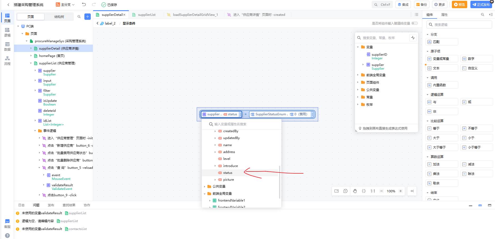Image resolution: width=495 pixels, height=239 pixels.
Task: Reset zoom to 1:1
Action: pyautogui.click(x=373, y=191)
